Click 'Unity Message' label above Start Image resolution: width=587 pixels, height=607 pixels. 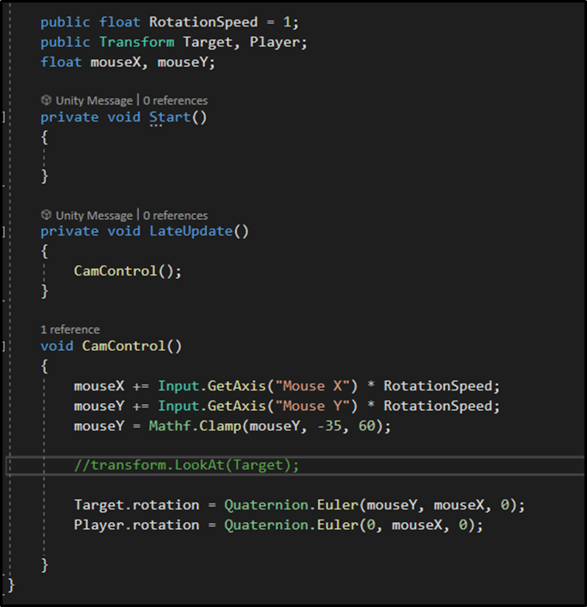pyautogui.click(x=94, y=101)
